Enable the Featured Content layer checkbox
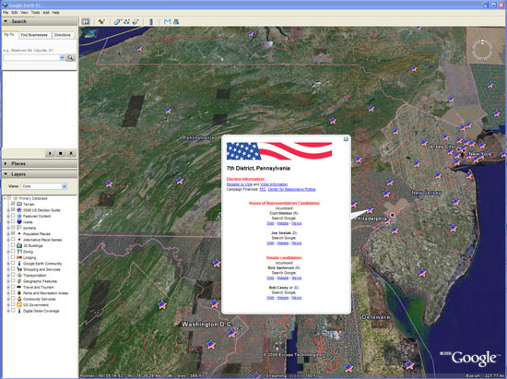507x379 pixels. click(13, 216)
